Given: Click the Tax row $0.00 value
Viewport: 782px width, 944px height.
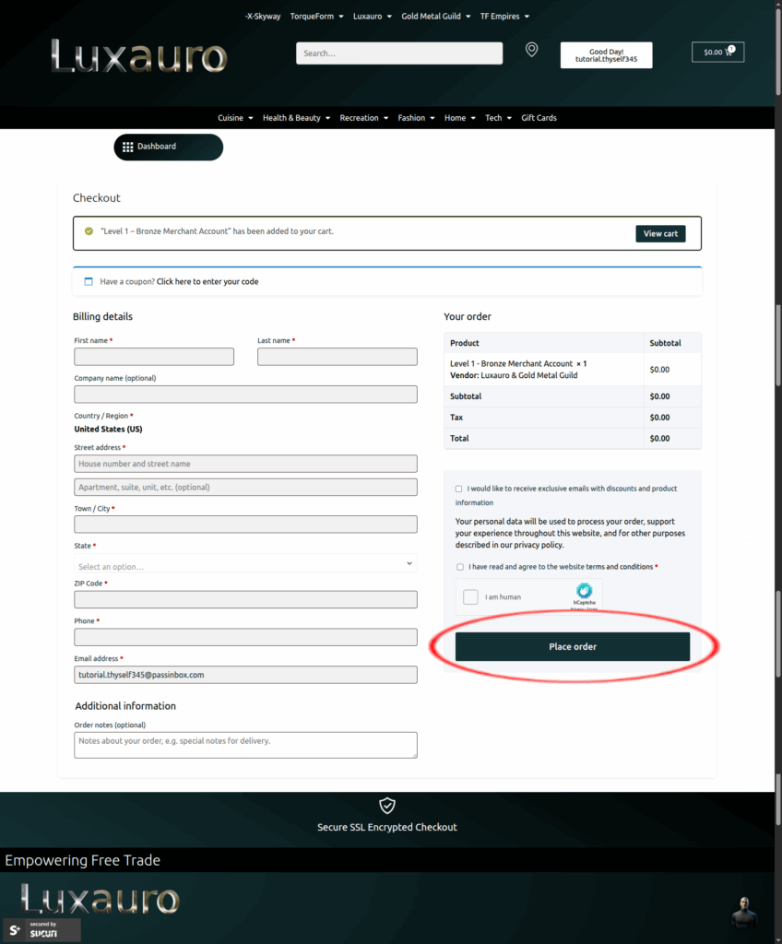Looking at the screenshot, I should (x=659, y=418).
